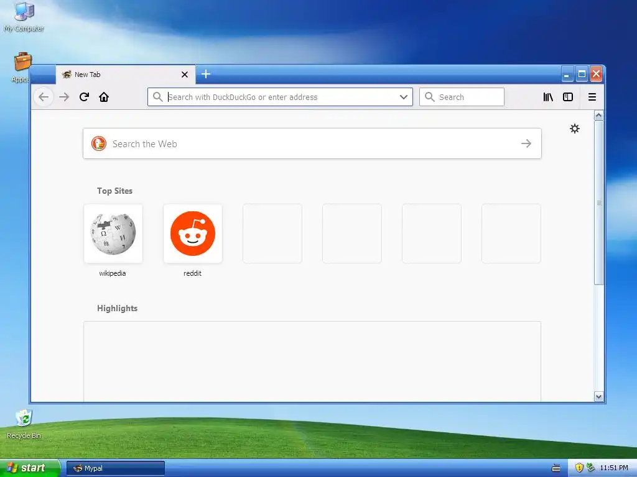Go forward with the Forward arrow button
The height and width of the screenshot is (477, 637).
pos(64,97)
